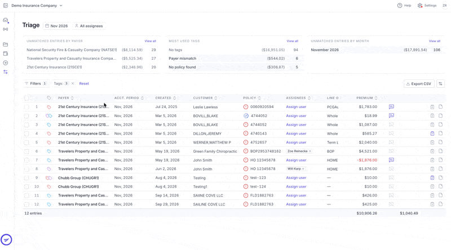451x250 pixels.
Task: Select the No policy found tag row
Action: click(x=233, y=67)
